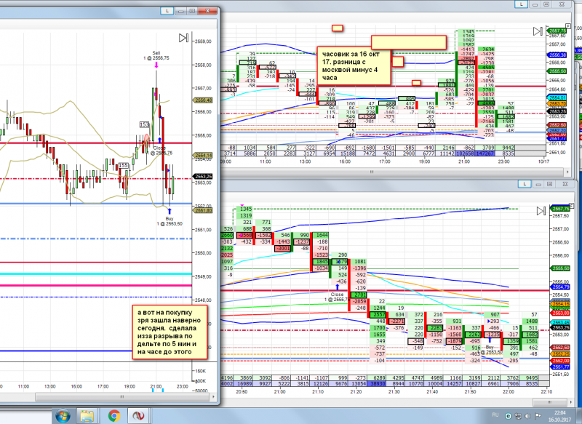Click the hourly chart horizontal scrollbar thumb
The image size is (582, 424).
pos(372,172)
